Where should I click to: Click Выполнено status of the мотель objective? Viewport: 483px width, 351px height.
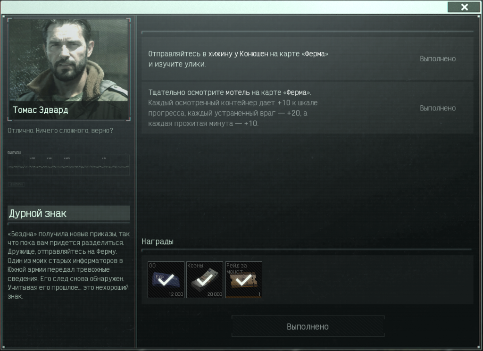438,108
